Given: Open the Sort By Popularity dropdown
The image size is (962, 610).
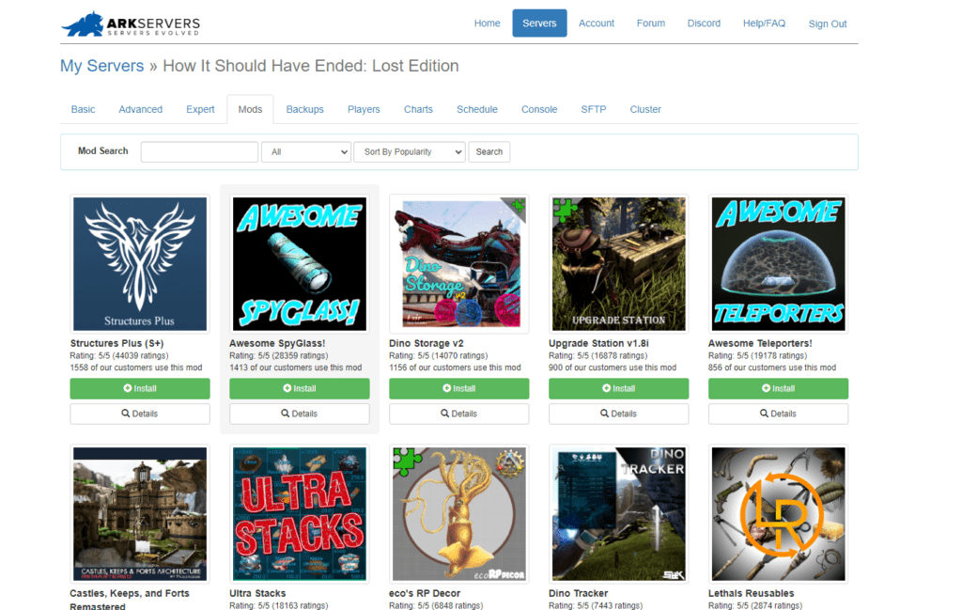Looking at the screenshot, I should pos(409,151).
